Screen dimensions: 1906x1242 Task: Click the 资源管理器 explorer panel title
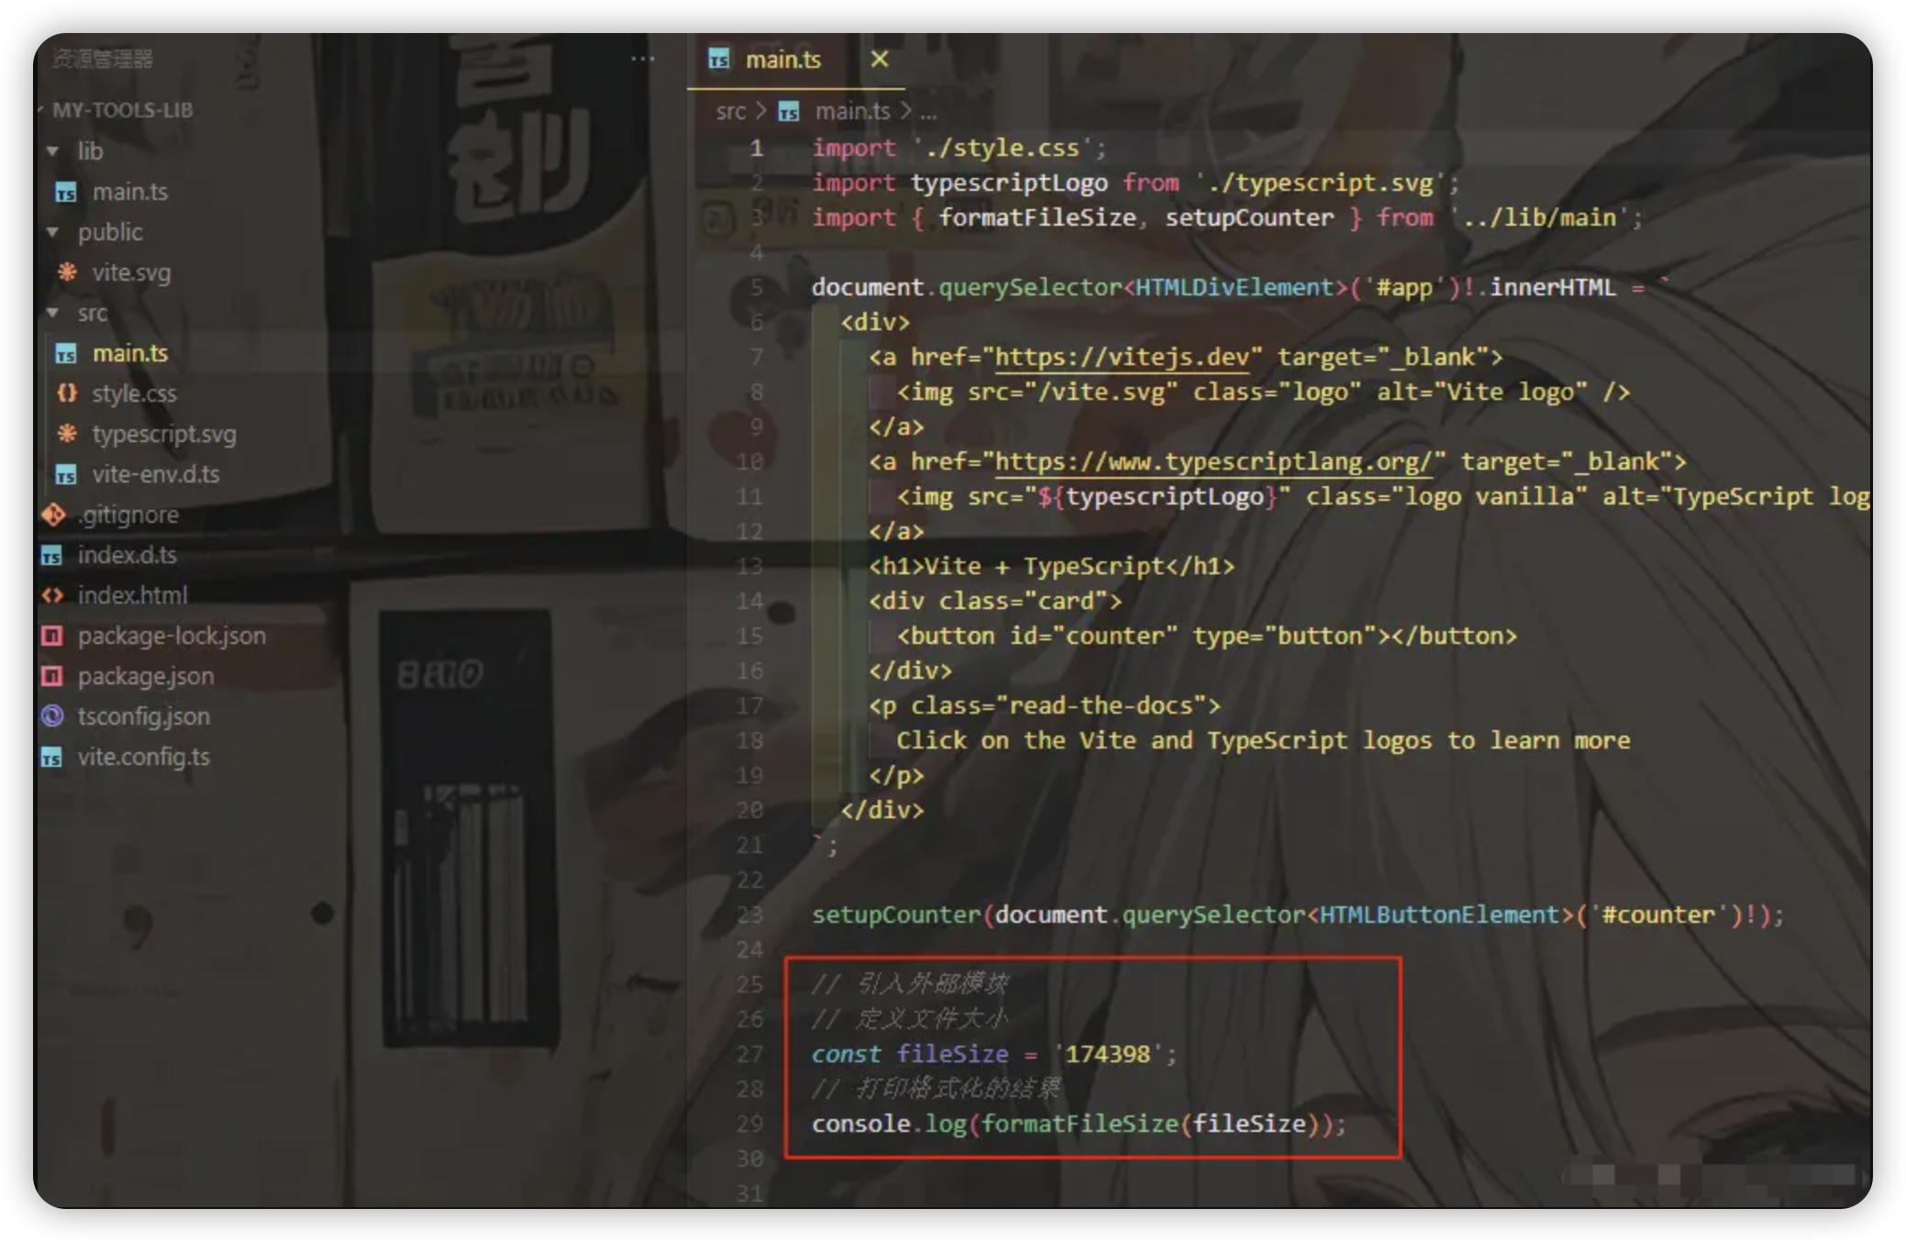(x=102, y=59)
